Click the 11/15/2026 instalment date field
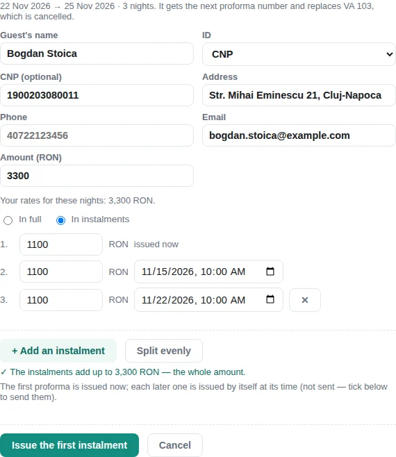This screenshot has width=396, height=457. pyautogui.click(x=208, y=272)
